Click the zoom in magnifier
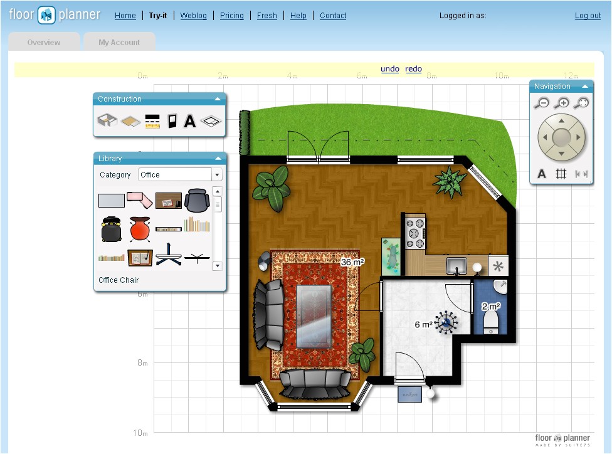612x454 pixels. 561,103
